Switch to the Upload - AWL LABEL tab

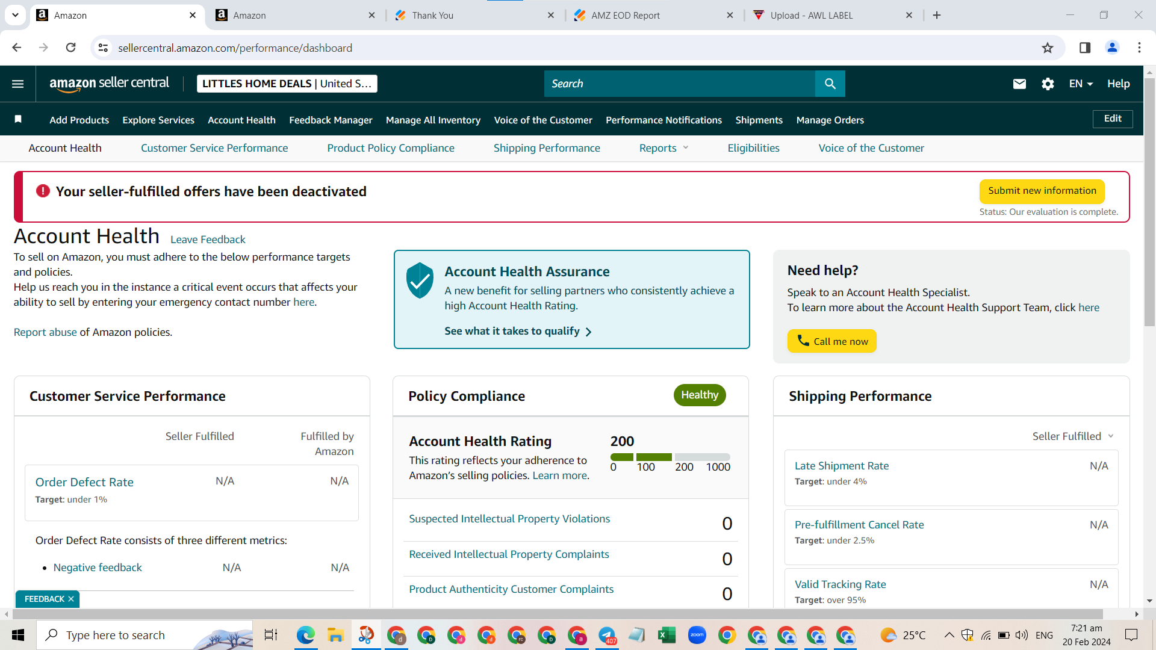click(x=833, y=15)
